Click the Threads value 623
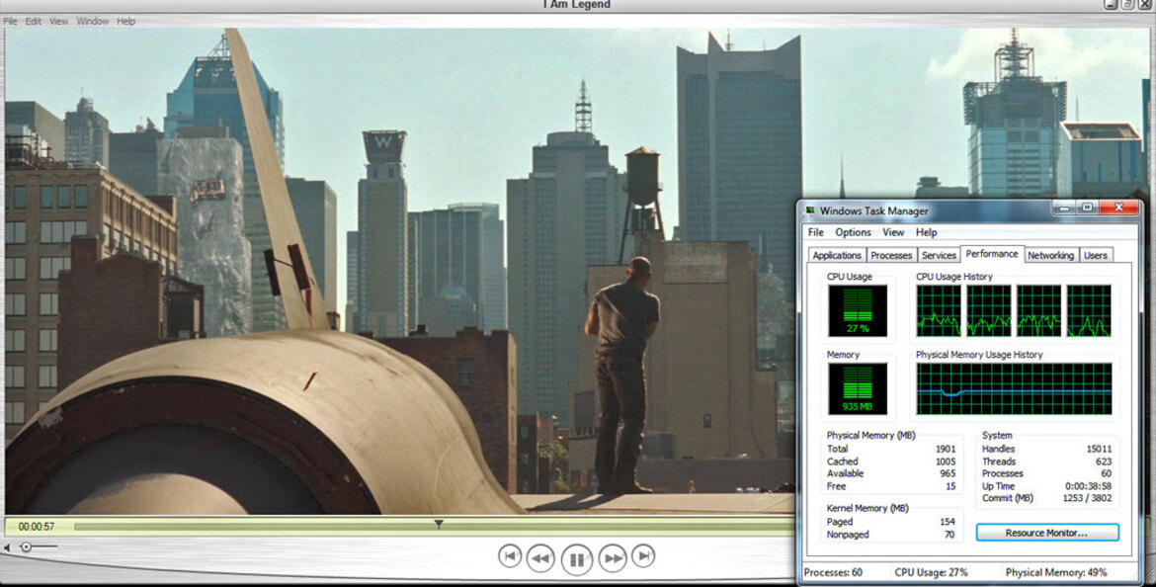 1104,461
